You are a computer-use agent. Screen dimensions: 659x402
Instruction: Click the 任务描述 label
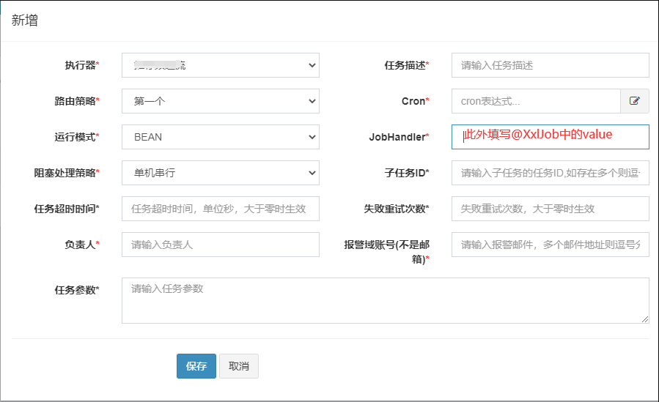(x=407, y=65)
